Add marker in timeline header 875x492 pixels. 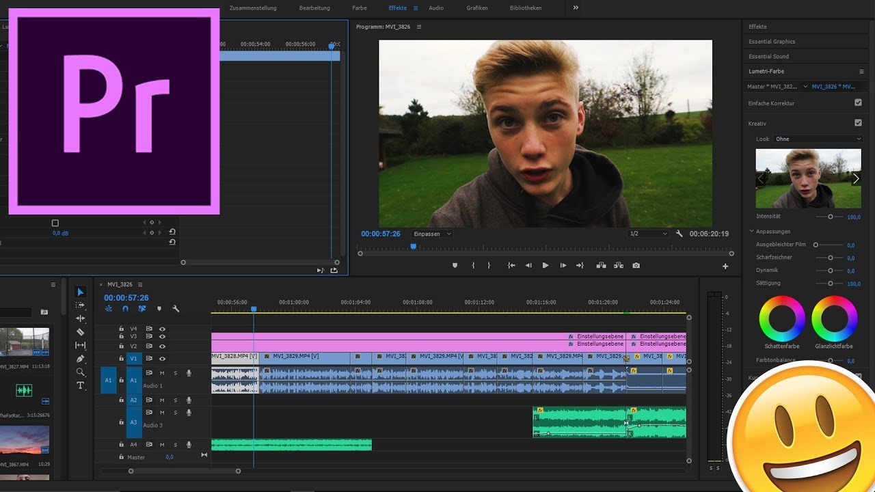pos(159,309)
